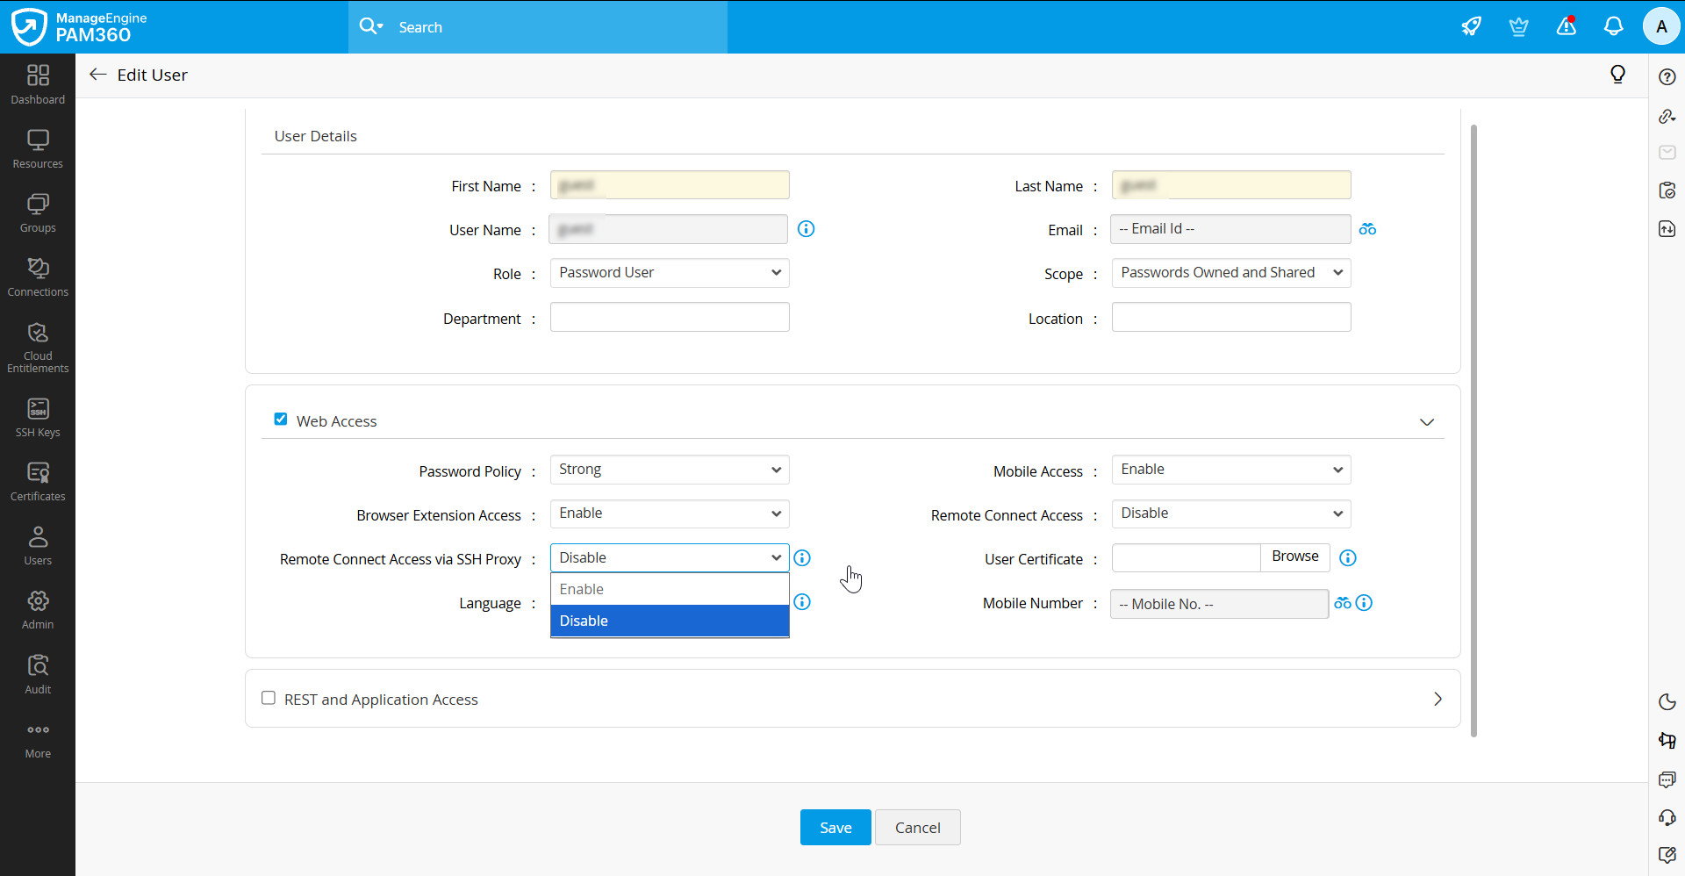Screen dimensions: 1685x876
Task: Open the Scope dropdown
Action: pos(1231,273)
